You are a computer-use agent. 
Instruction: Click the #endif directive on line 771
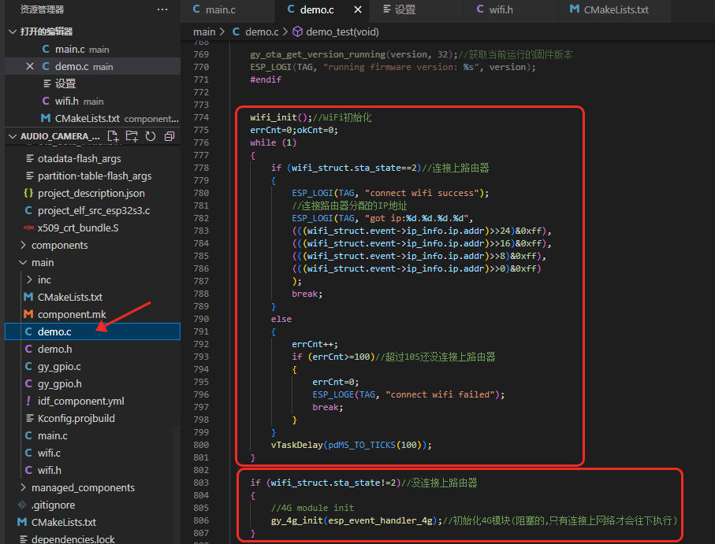click(266, 80)
